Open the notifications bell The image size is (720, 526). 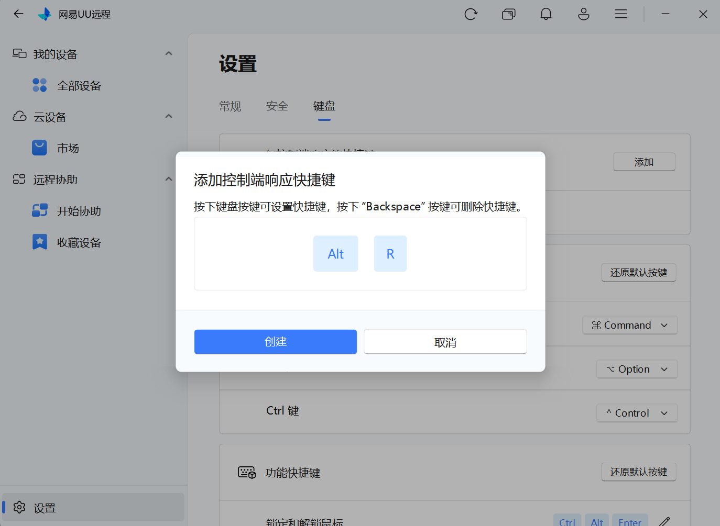[x=546, y=14]
